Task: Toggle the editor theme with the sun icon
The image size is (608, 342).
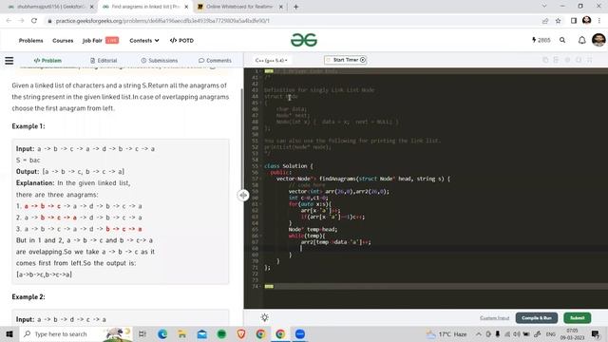Action: coord(265,317)
